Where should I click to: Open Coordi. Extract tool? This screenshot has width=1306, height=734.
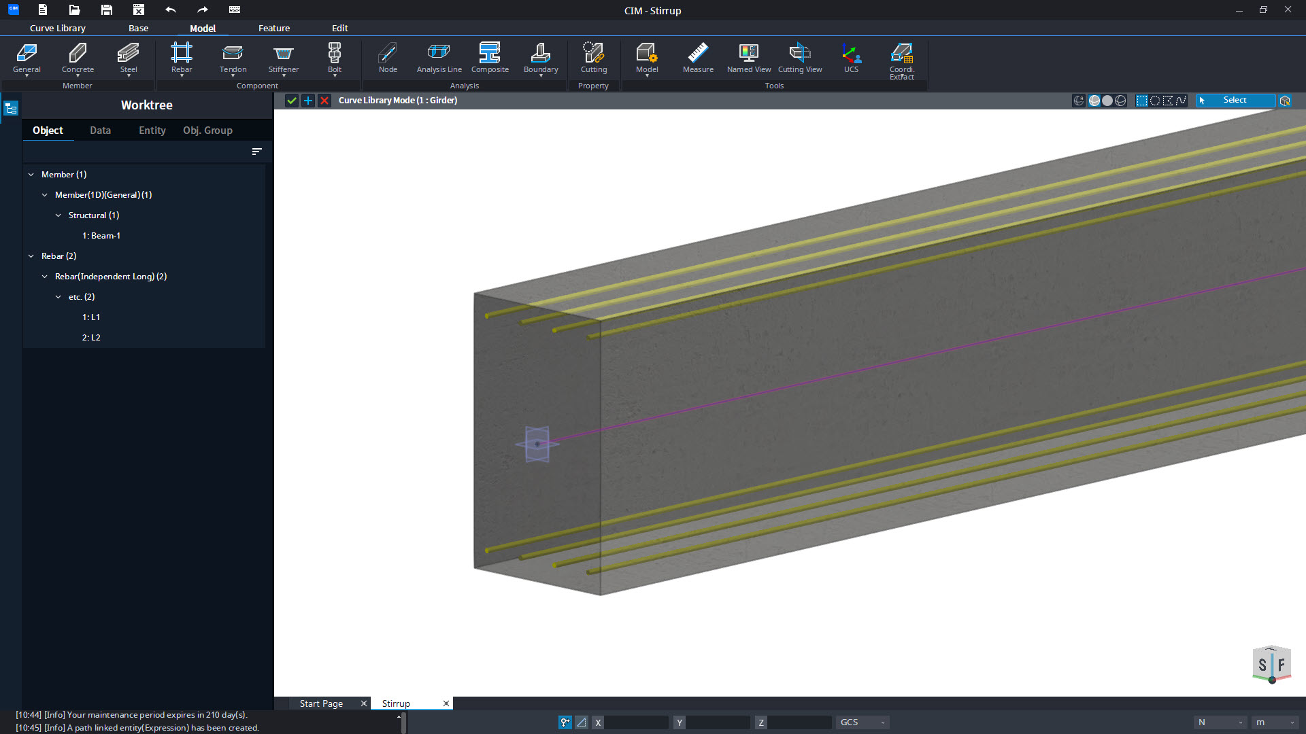(x=902, y=61)
